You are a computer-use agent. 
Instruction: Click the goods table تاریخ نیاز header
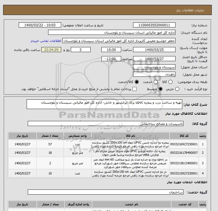click(x=22, y=136)
